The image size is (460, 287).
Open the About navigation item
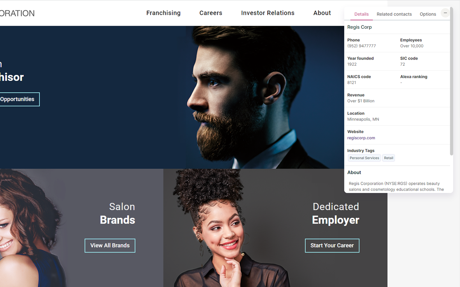click(322, 13)
